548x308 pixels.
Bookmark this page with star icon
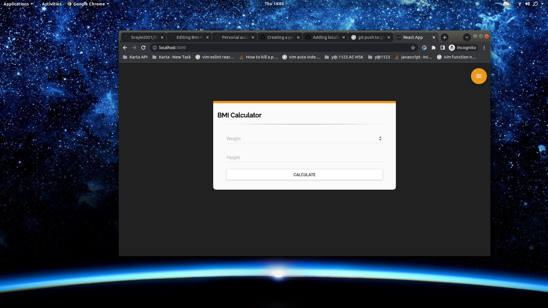(413, 48)
